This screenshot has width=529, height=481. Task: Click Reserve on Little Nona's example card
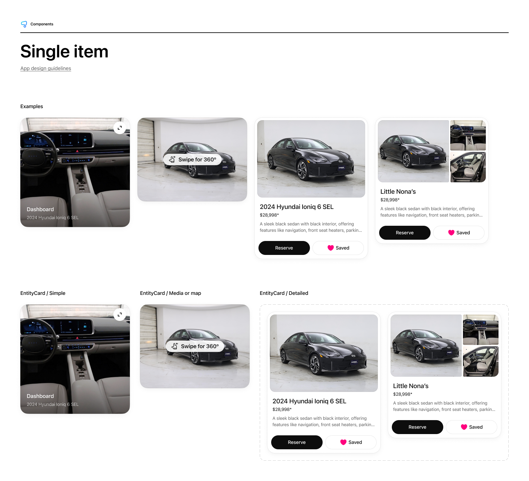point(405,233)
